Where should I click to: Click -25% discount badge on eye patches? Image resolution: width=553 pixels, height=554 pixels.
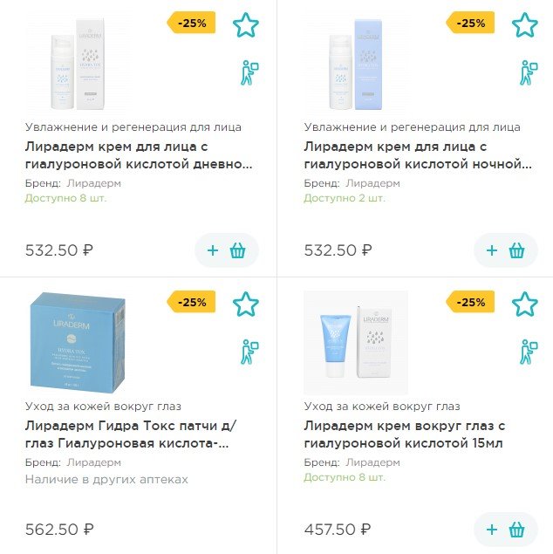(192, 303)
